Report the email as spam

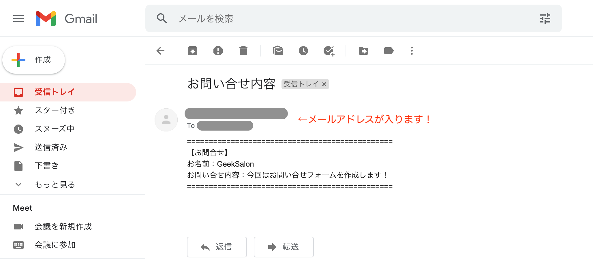(218, 50)
